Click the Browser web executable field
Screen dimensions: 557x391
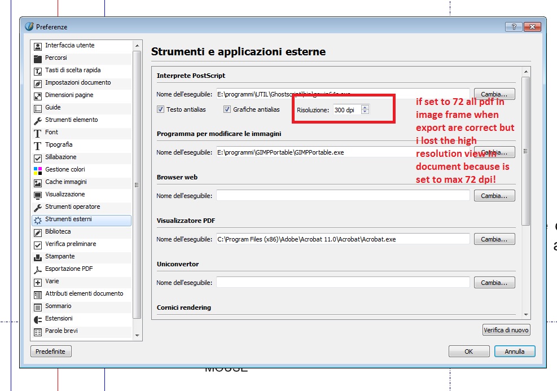pos(343,196)
